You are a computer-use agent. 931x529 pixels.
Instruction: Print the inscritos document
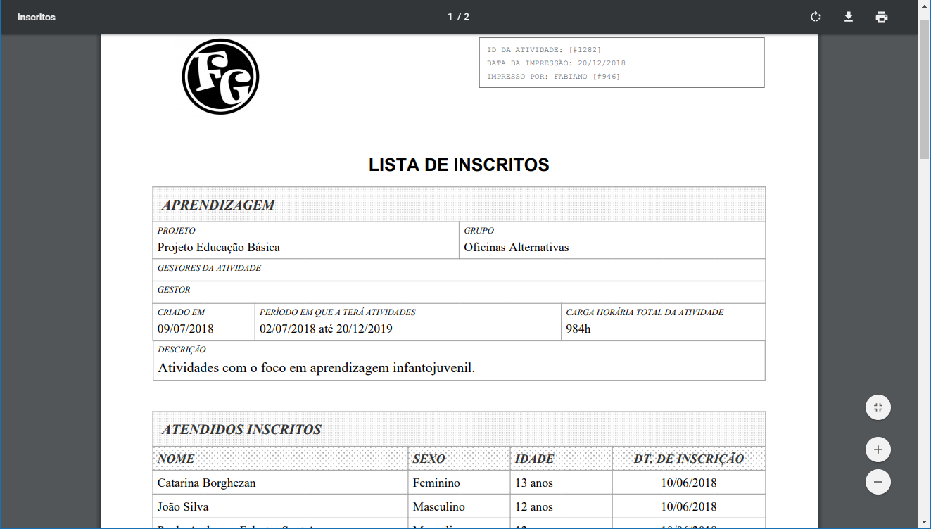pos(882,17)
